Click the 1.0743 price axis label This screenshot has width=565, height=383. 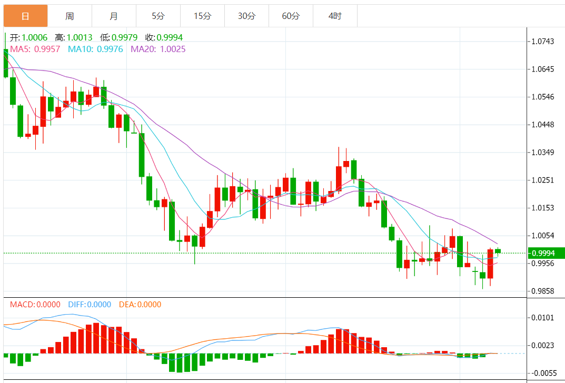coord(543,42)
